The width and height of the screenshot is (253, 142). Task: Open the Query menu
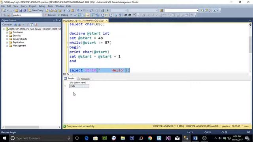24,6
